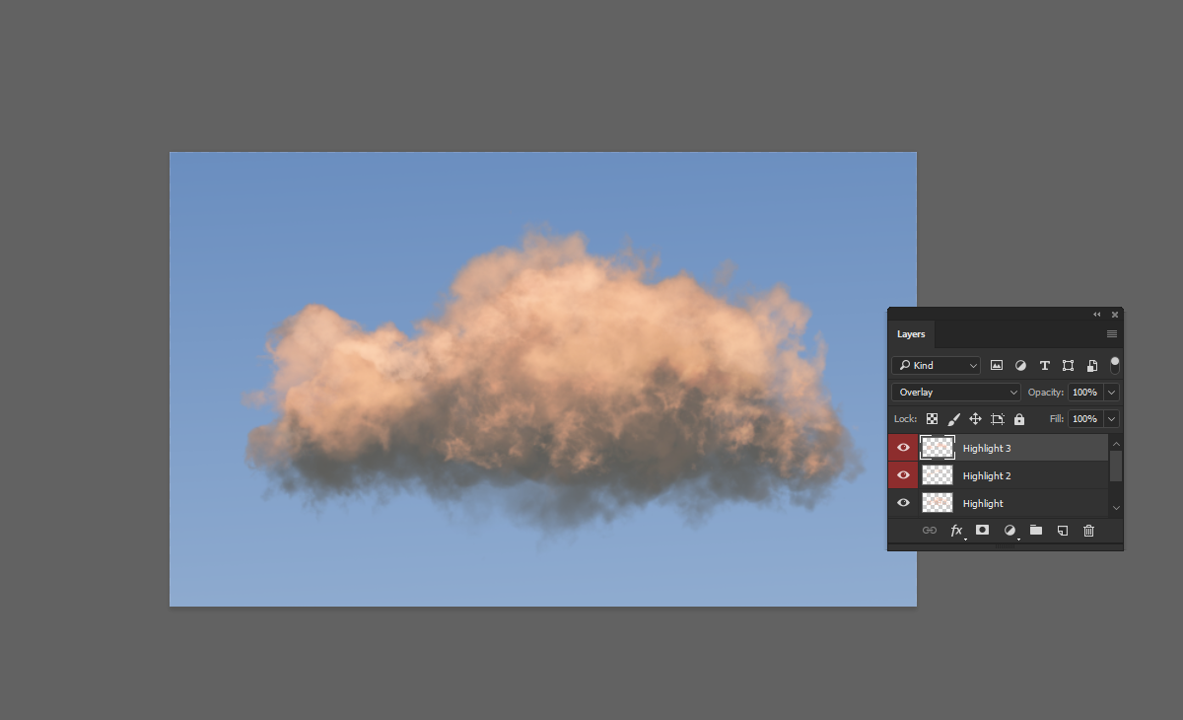Screen dimensions: 1183x720
Task: Create a new adjustment layer
Action: (1009, 531)
